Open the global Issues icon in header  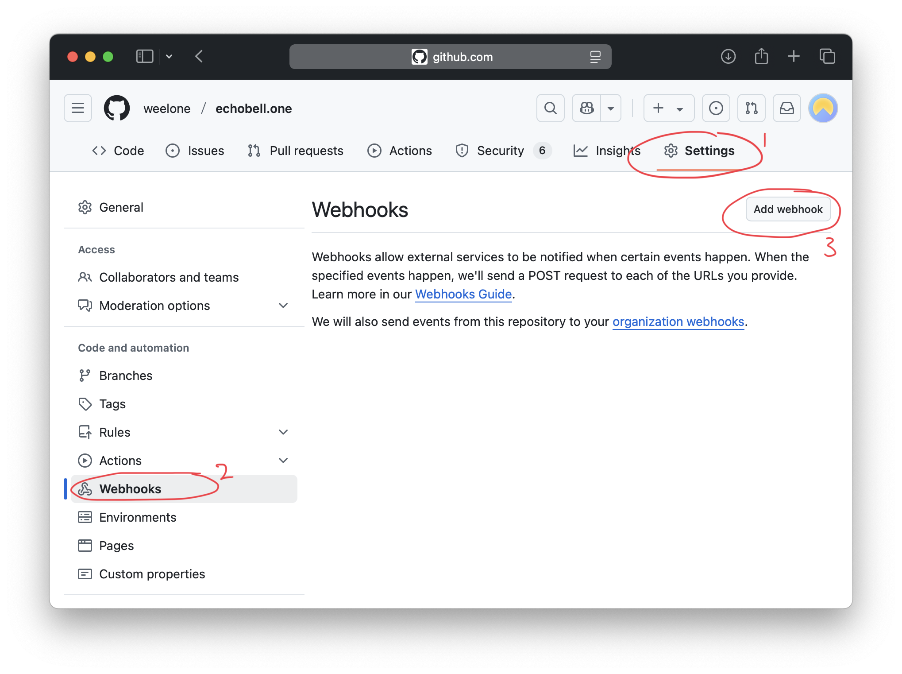click(x=716, y=108)
